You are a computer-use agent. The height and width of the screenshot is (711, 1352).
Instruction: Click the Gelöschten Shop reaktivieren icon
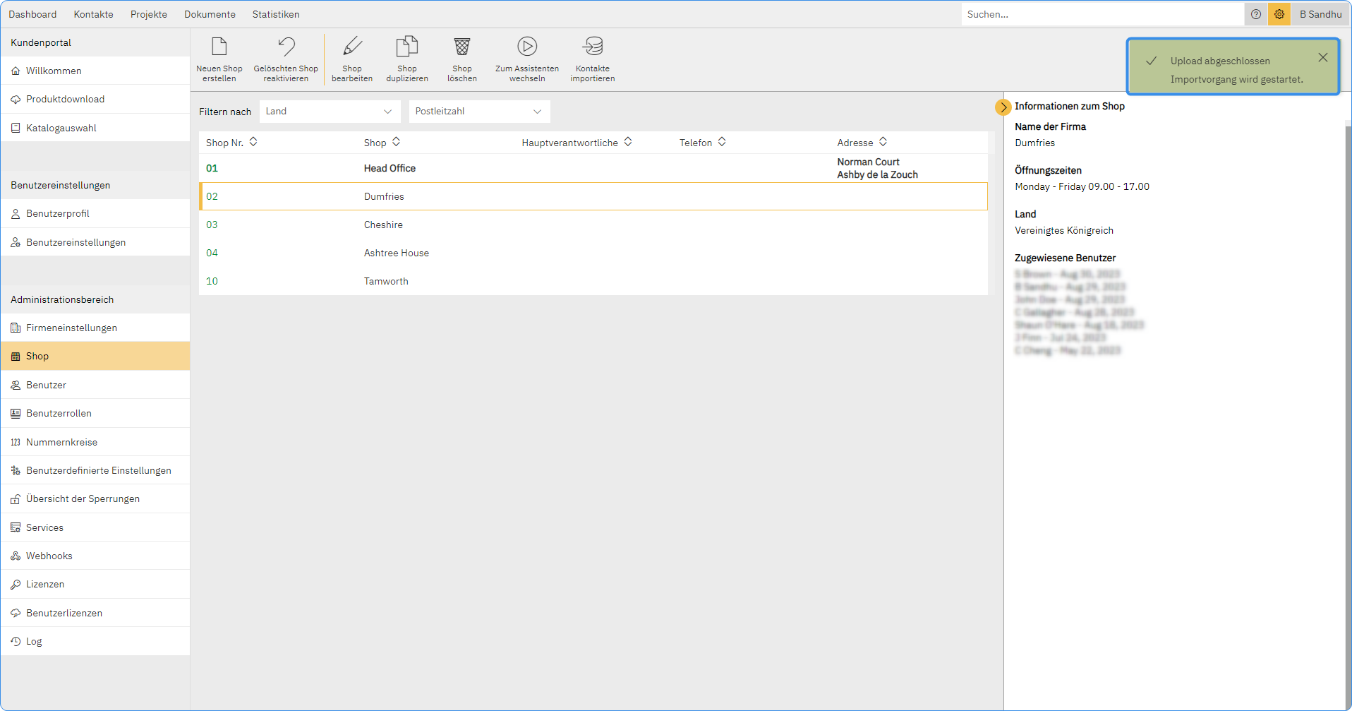[x=286, y=45]
